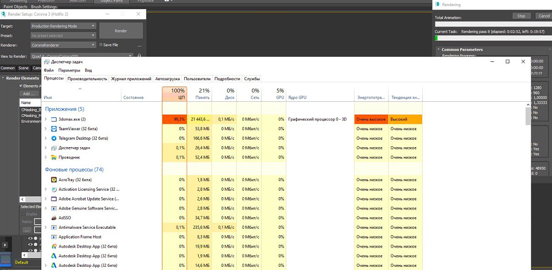Switch to the Пользователи tab

point(197,79)
